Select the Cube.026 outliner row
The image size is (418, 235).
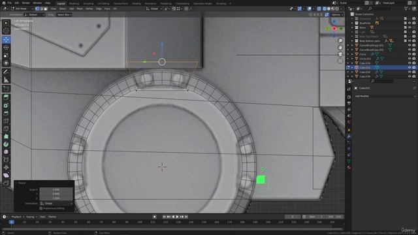pos(381,63)
